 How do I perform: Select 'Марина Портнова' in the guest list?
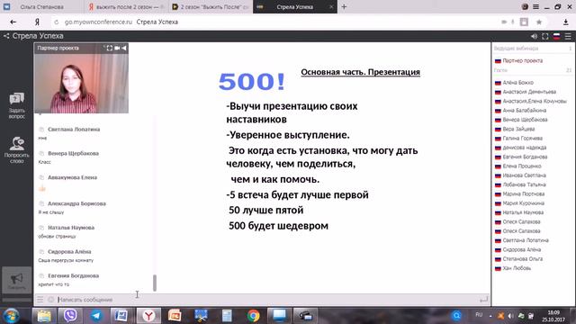tap(524, 194)
